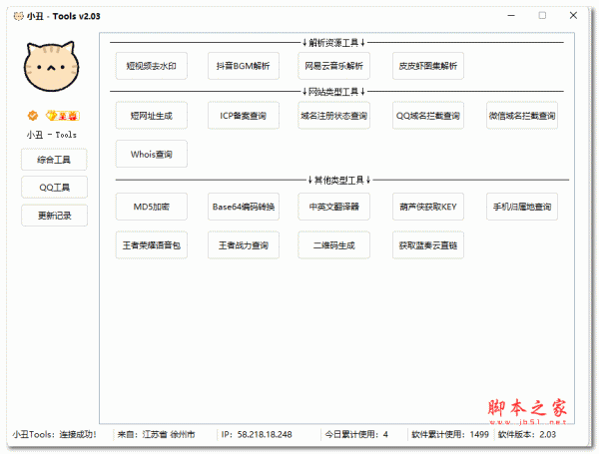Click the 网站类型工具 section heading
This screenshot has width=599, height=454.
pos(333,92)
